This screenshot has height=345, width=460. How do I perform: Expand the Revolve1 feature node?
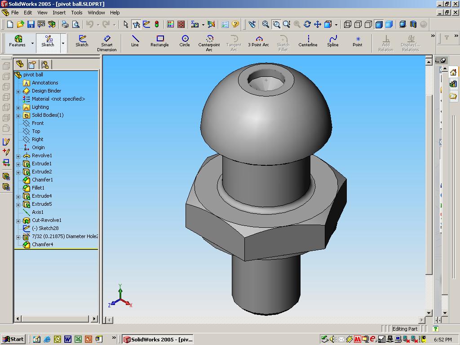click(x=18, y=156)
